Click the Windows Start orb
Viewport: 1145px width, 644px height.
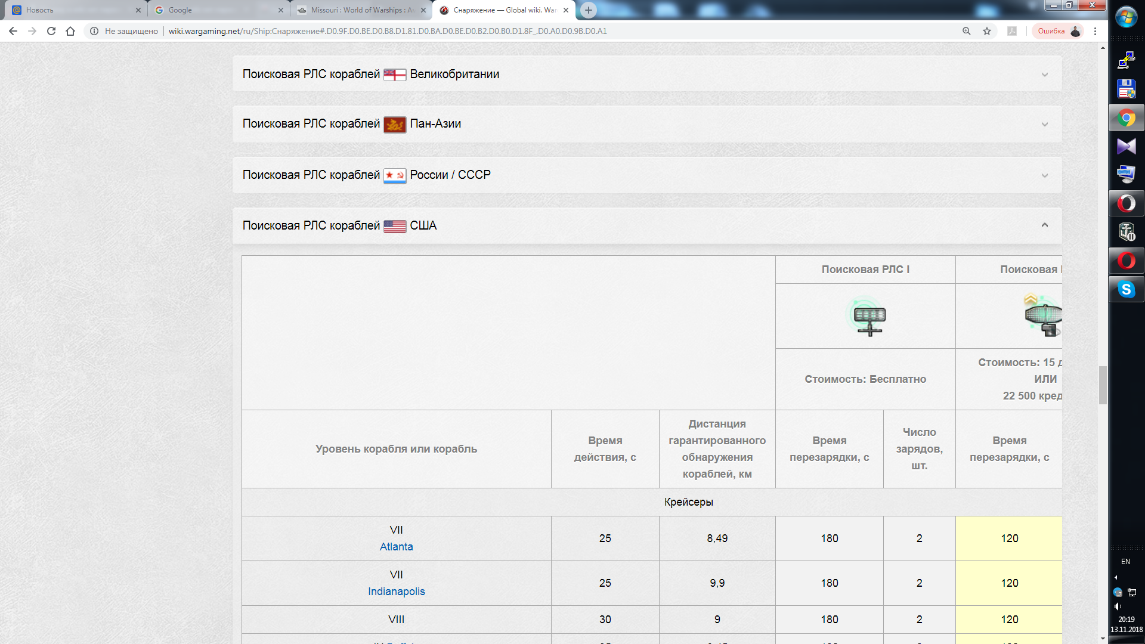(x=1126, y=17)
